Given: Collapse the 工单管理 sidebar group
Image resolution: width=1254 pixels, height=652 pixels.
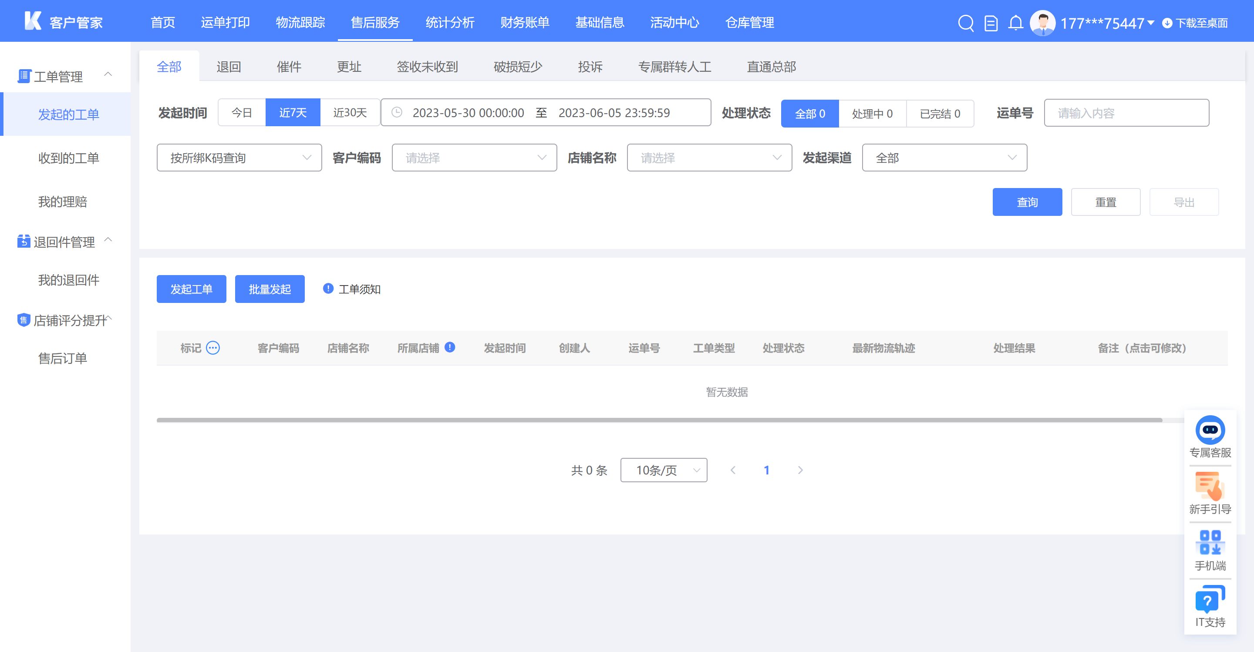Looking at the screenshot, I should [108, 74].
